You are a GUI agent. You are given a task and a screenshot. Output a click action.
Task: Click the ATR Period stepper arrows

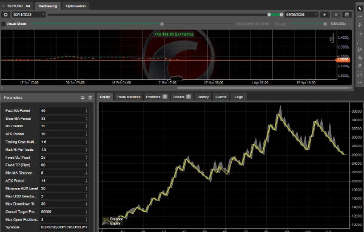click(x=86, y=134)
